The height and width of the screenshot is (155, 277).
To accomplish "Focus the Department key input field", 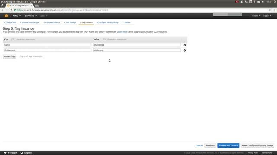I will pos(48,50).
